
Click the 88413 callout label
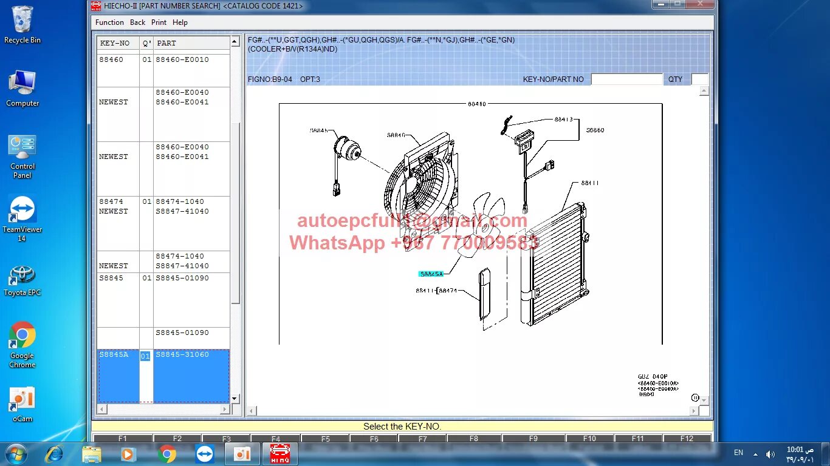click(563, 120)
